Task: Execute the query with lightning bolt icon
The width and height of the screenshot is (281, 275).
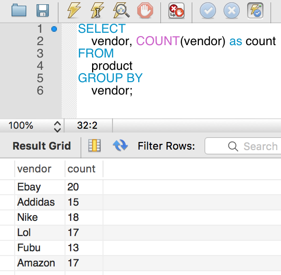Action: [74, 10]
